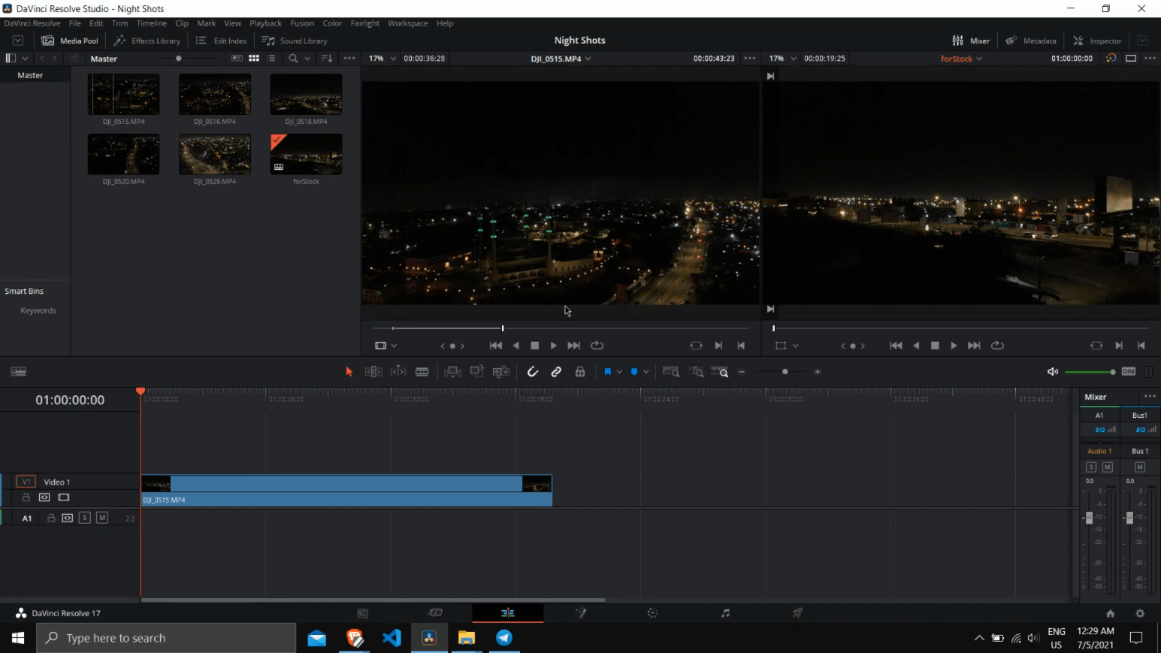Image resolution: width=1161 pixels, height=653 pixels.
Task: Open the Playback menu
Action: 265,23
